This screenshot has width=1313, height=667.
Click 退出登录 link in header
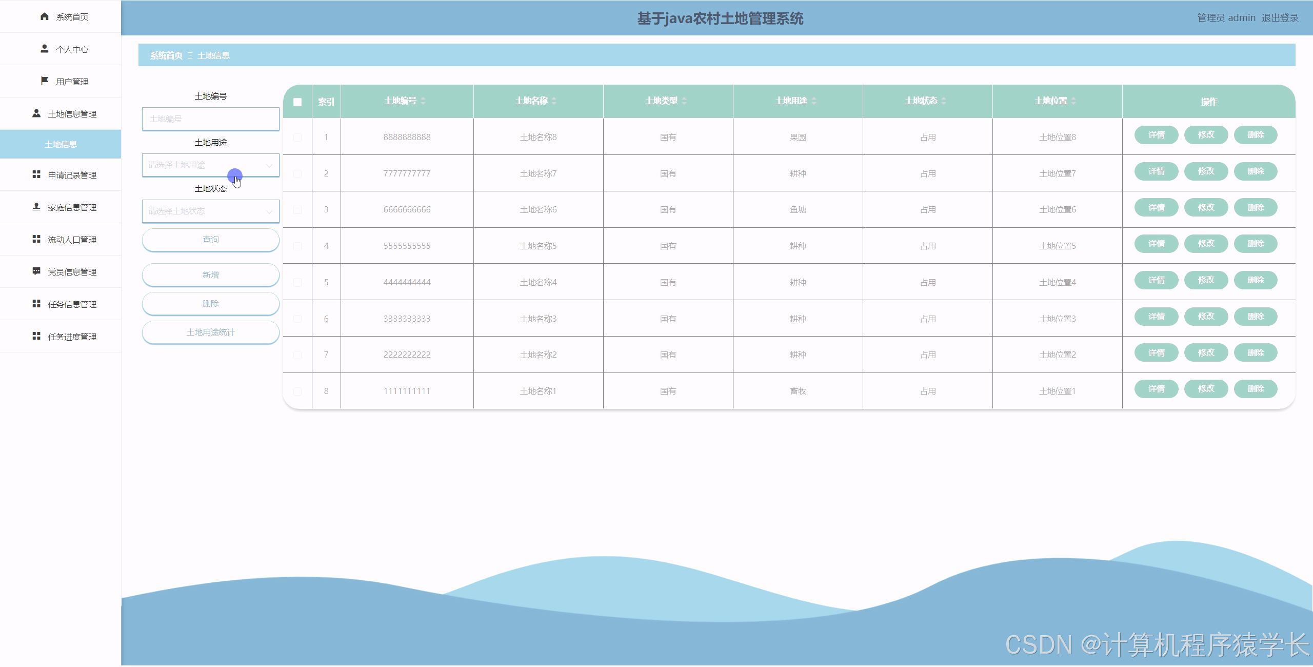click(1280, 18)
